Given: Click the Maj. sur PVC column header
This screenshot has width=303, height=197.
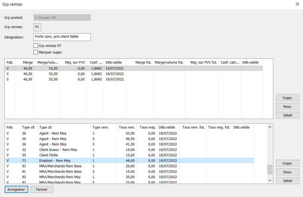Looking at the screenshot, I should [73, 62].
